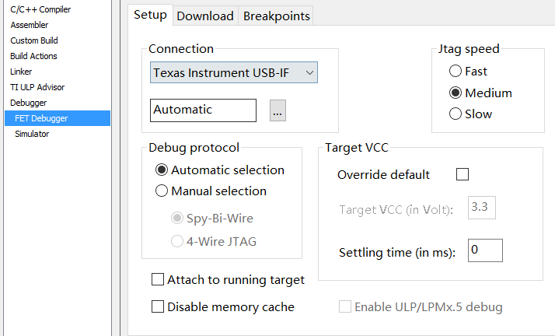Choose Manual selection debug protocol
This screenshot has width=555, height=336.
162,191
